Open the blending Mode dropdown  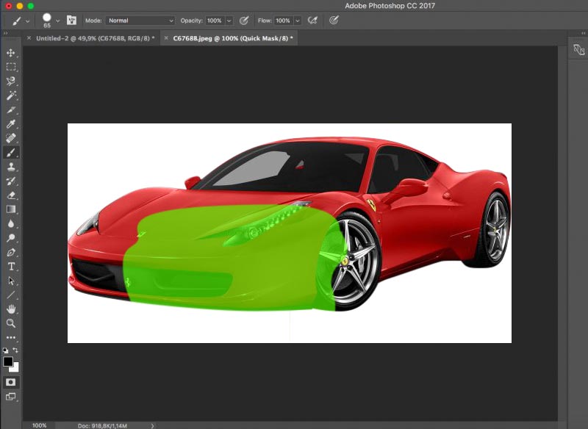140,21
